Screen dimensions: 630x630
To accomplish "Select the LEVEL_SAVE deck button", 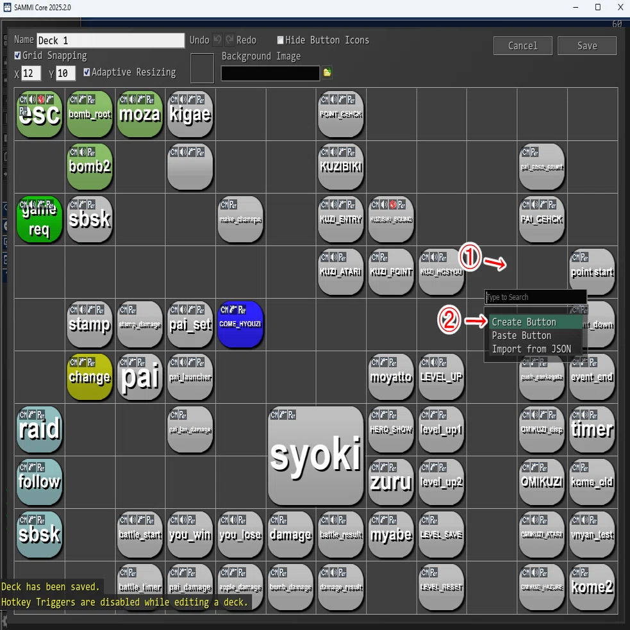I will (x=441, y=535).
